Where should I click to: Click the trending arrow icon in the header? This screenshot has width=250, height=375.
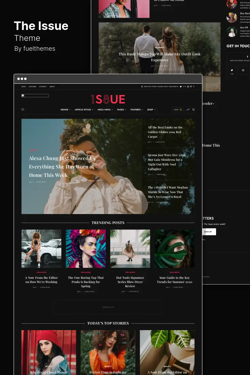tap(188, 110)
